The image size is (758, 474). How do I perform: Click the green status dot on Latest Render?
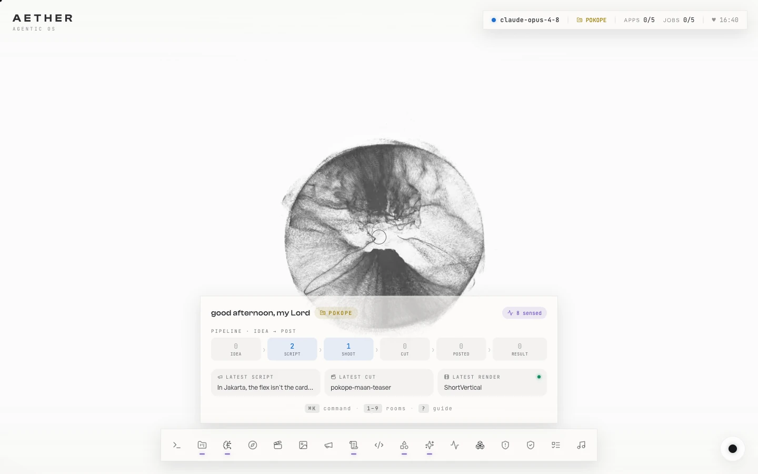point(538,377)
